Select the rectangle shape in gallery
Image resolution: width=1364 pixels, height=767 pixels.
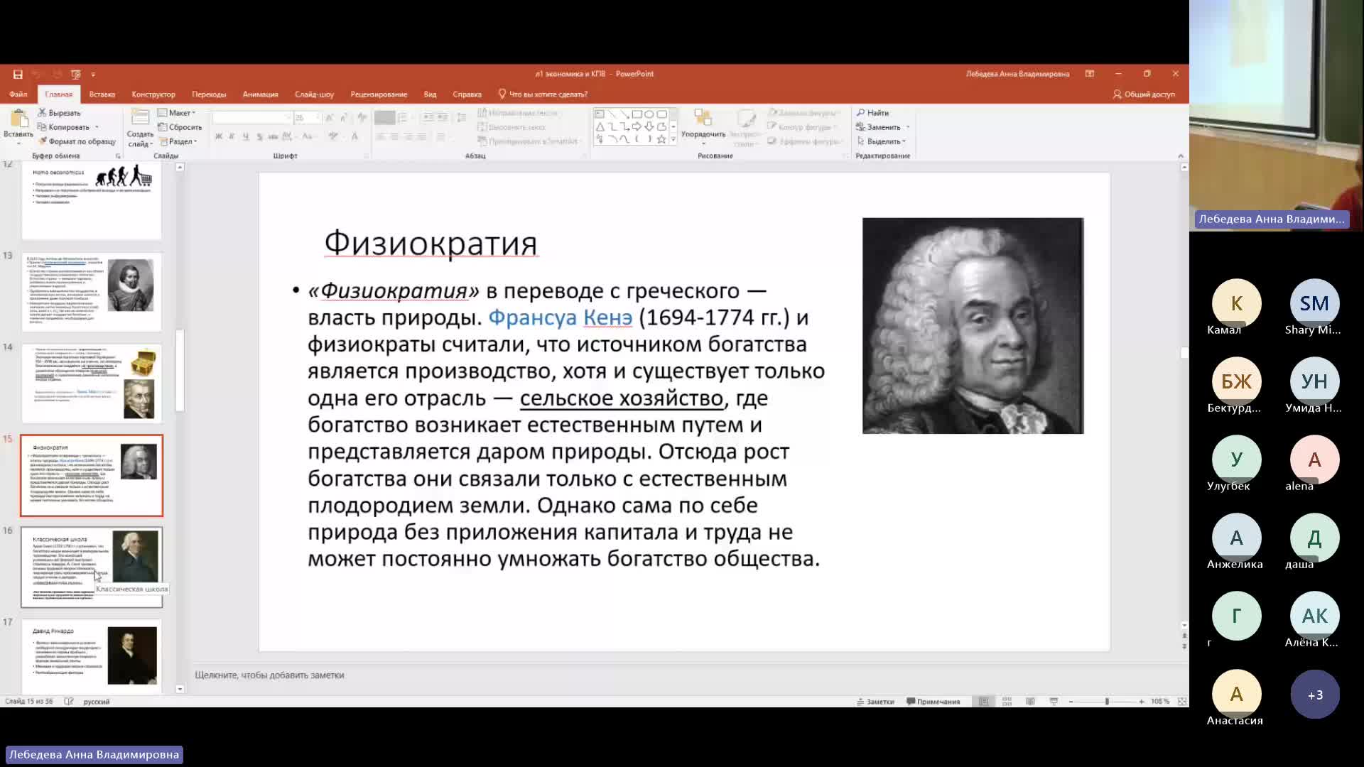[637, 114]
